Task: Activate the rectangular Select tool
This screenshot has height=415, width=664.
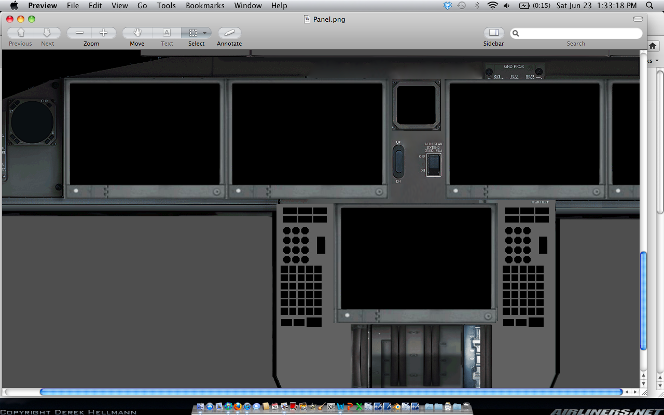Action: [x=193, y=33]
